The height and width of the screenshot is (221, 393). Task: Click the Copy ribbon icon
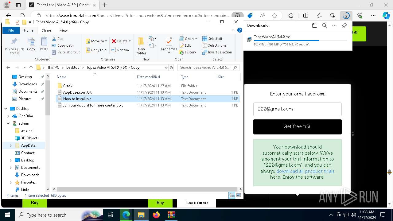pos(31,44)
